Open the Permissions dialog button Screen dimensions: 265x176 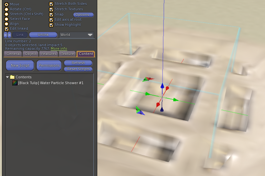coord(49,65)
